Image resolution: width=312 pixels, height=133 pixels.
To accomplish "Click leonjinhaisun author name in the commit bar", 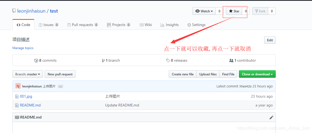I will point(32,86).
